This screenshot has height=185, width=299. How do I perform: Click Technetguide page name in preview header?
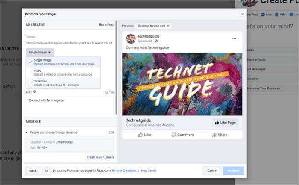click(148, 36)
